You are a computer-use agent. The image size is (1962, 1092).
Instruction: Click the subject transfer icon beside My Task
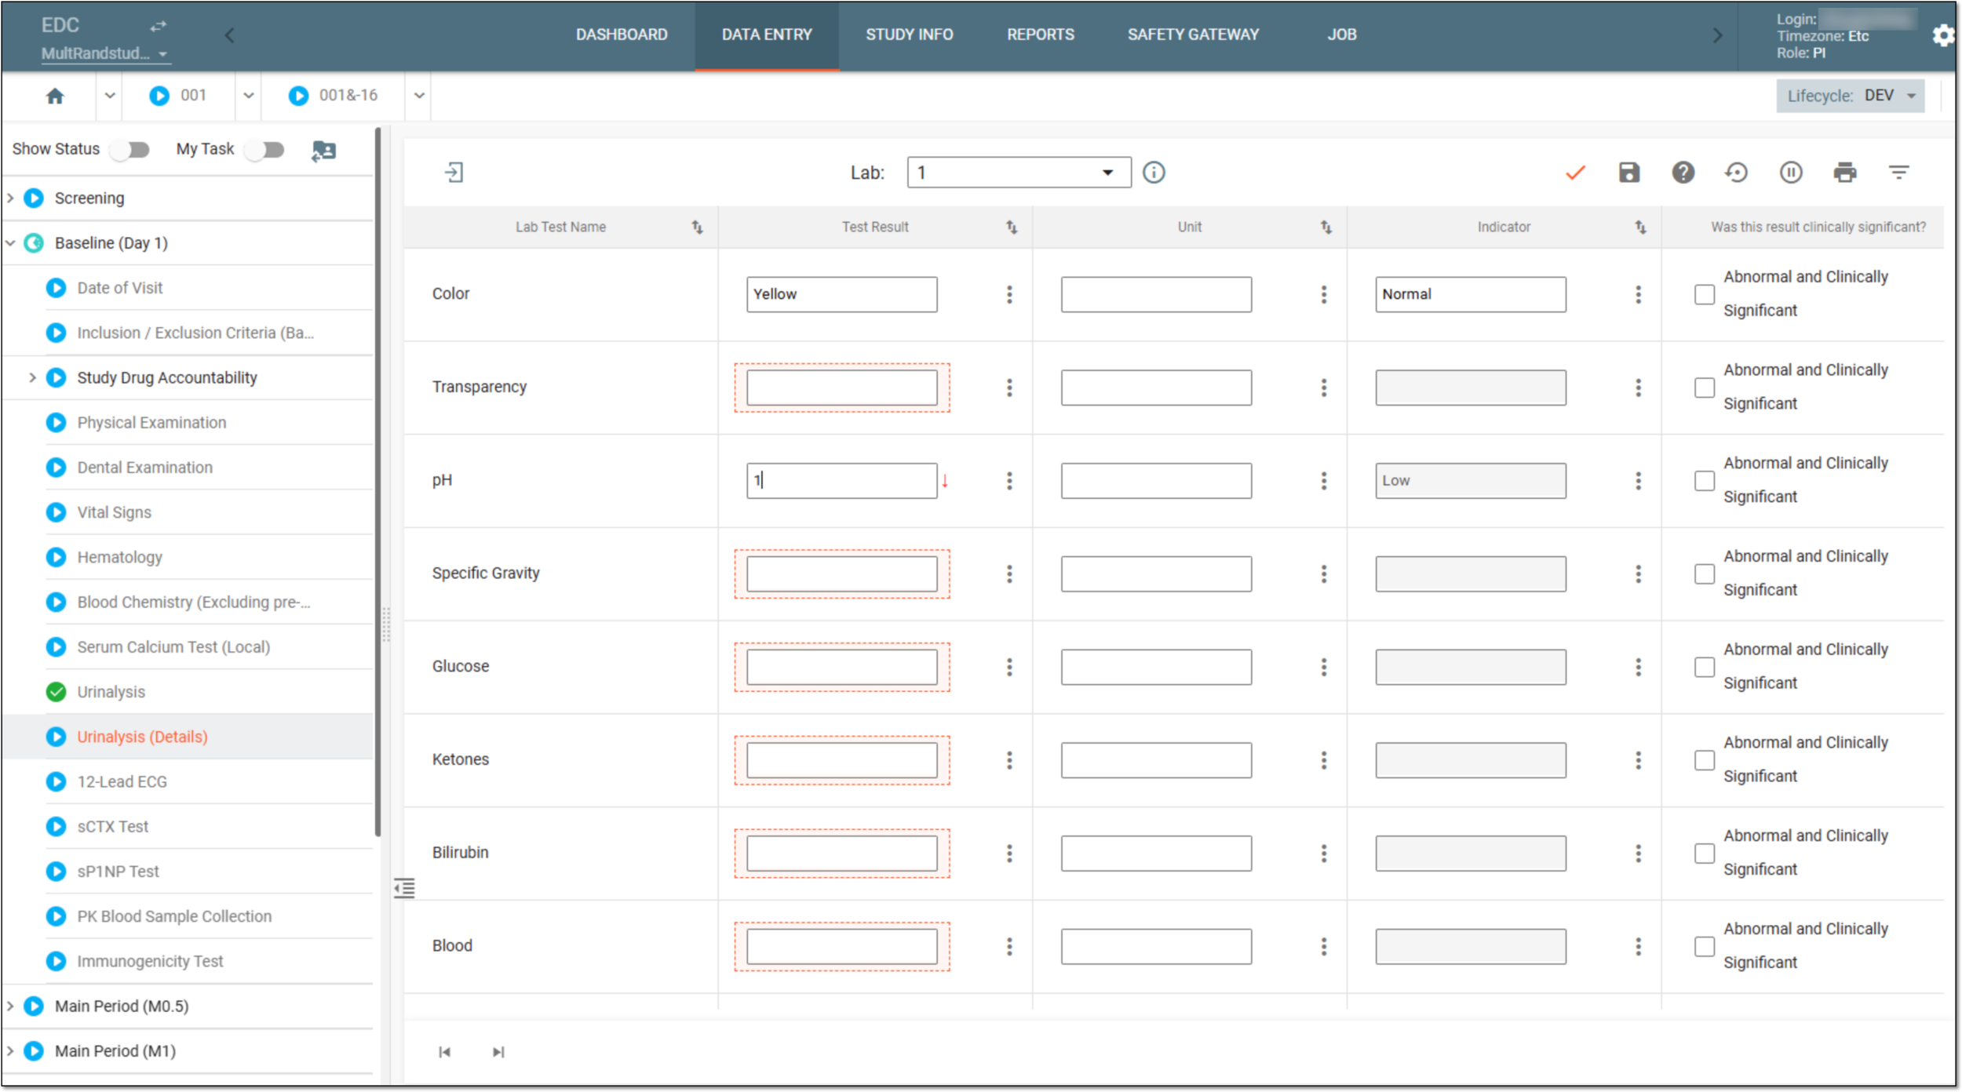323,150
